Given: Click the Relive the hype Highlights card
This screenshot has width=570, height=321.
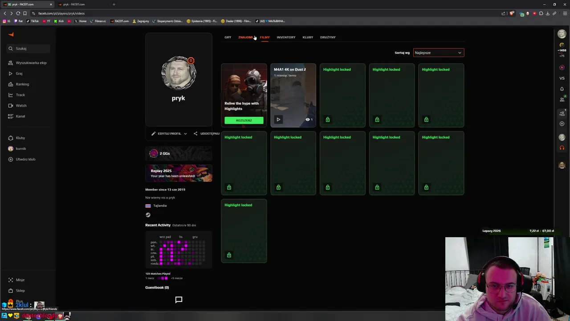Looking at the screenshot, I should (244, 95).
